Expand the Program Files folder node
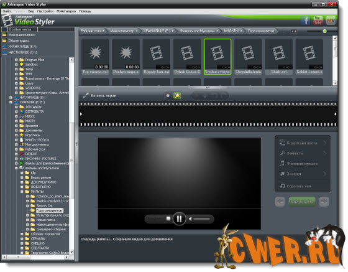The height and width of the screenshot is (272, 348). click(16, 60)
